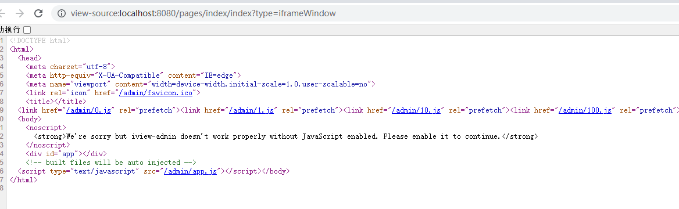The height and width of the screenshot is (209, 679).
Task: Toggle the line wrap checkbox
Action: point(27,30)
